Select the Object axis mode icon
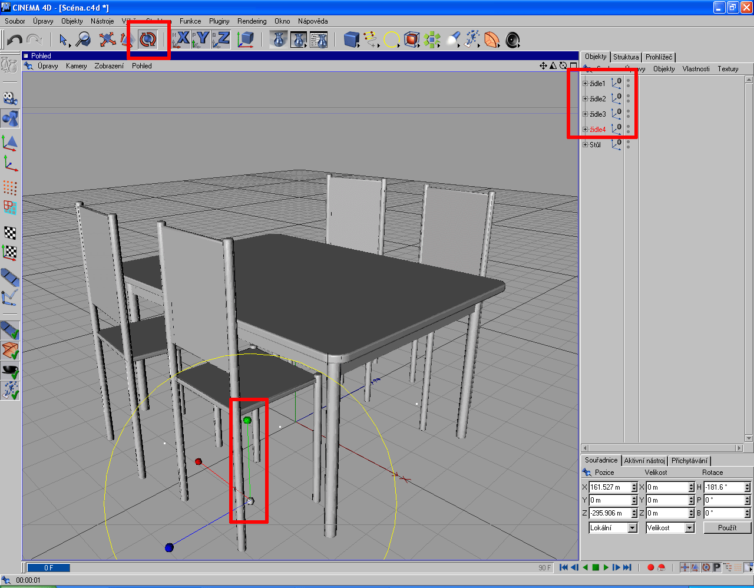The image size is (754, 588). pyautogui.click(x=10, y=163)
